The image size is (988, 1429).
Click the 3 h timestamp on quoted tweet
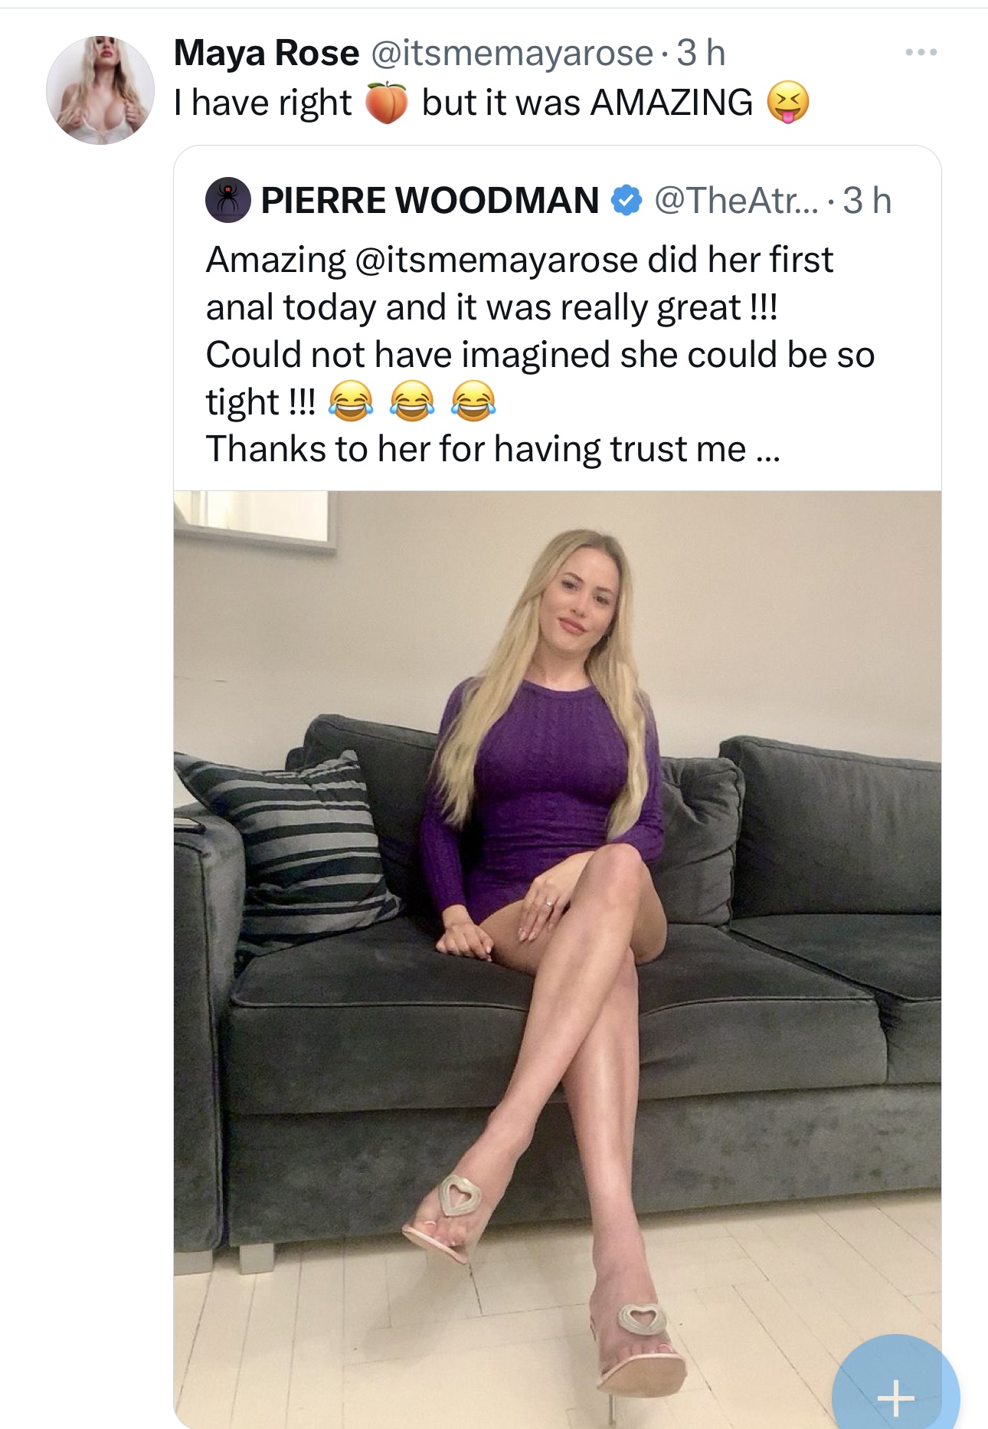pyautogui.click(x=867, y=201)
